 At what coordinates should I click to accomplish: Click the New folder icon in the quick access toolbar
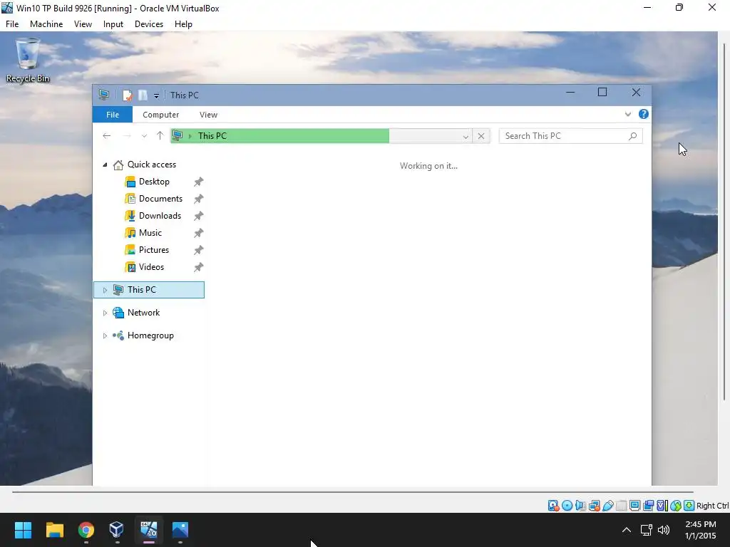(x=143, y=95)
